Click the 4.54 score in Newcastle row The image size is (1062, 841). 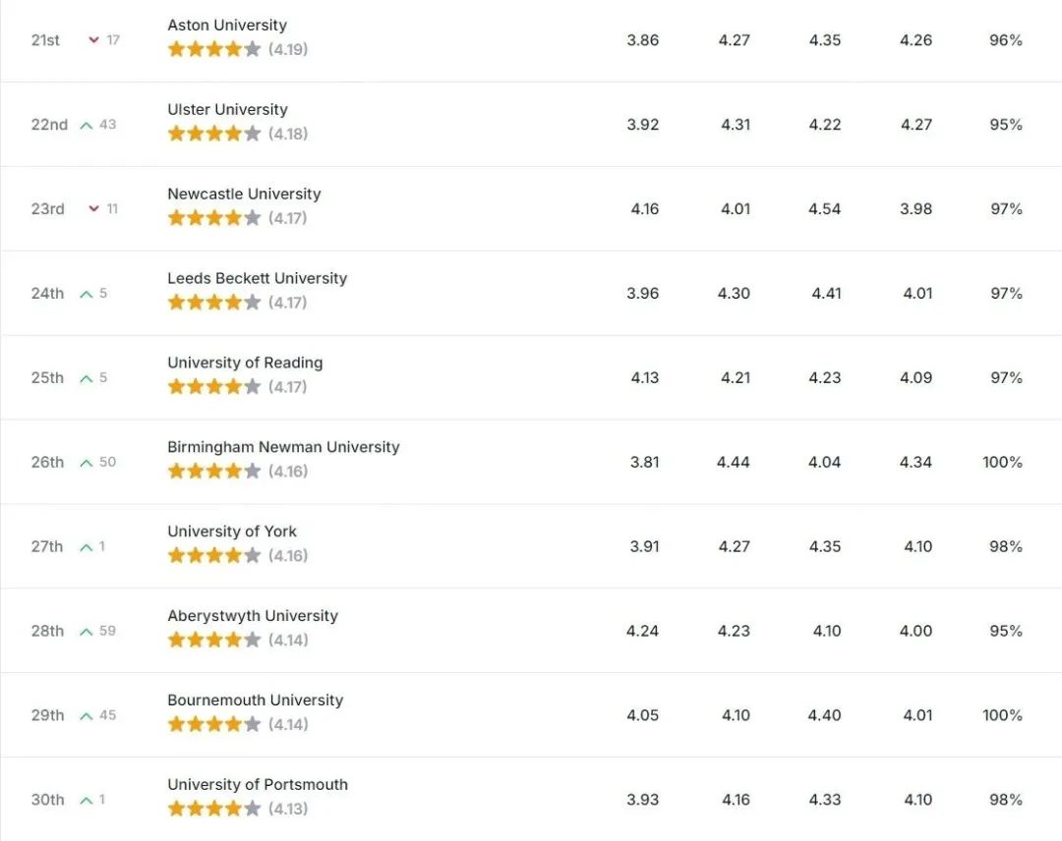[824, 209]
